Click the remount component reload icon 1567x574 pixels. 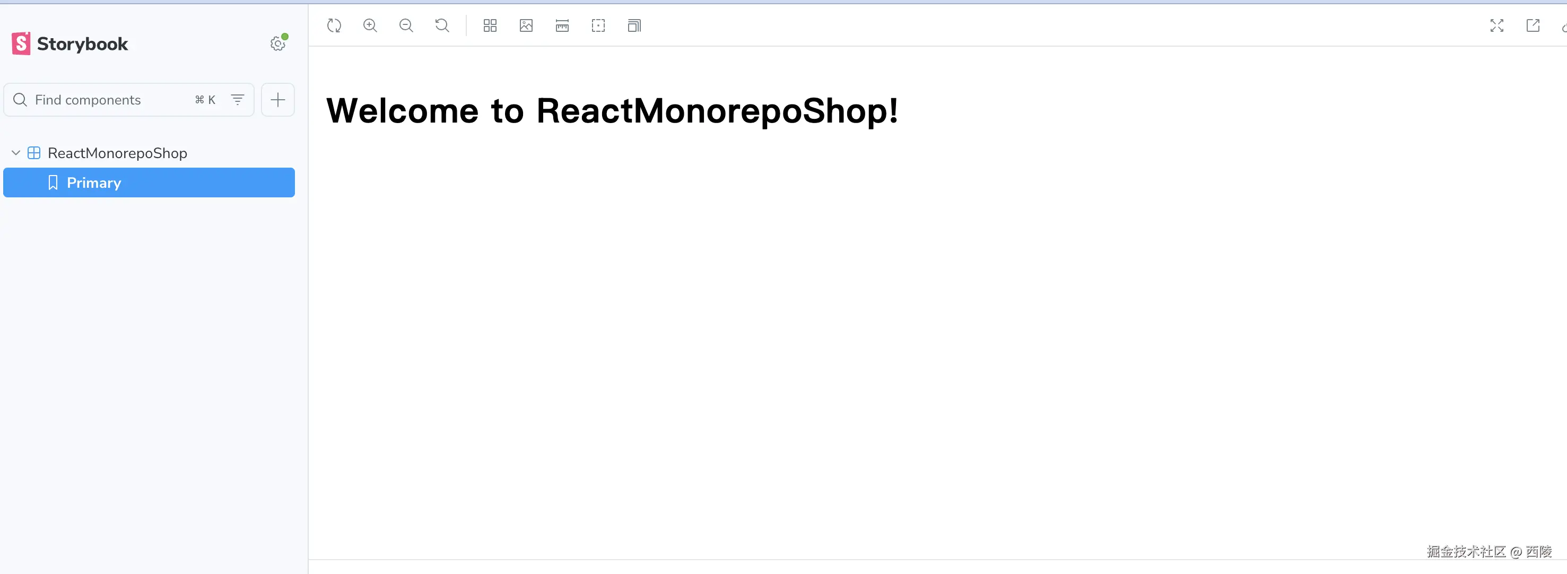334,25
